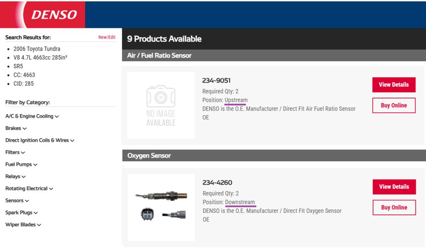The height and width of the screenshot is (249, 426).
Task: Expand the Sensors category
Action: [x=17, y=200]
